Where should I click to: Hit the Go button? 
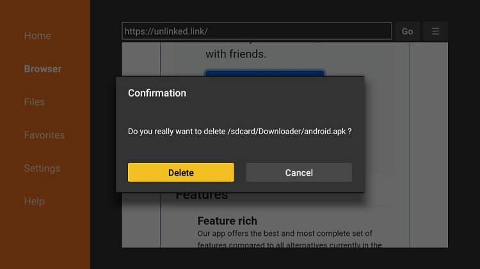point(407,31)
